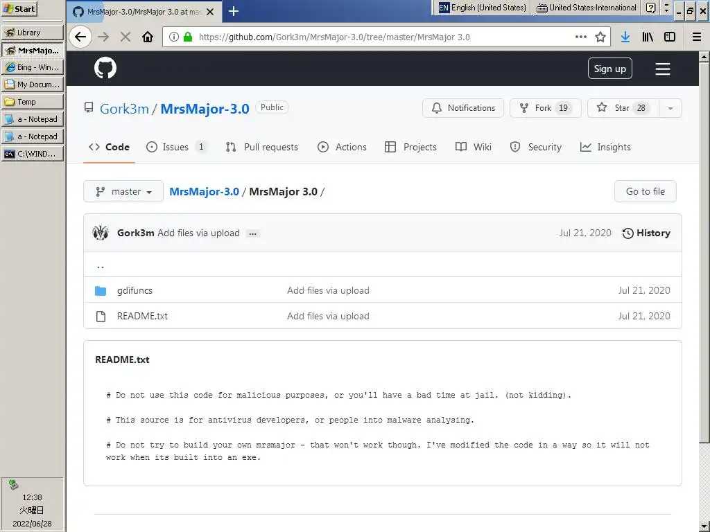Switch to C:\WINDOWS command prompt taskbar item

tap(32, 154)
